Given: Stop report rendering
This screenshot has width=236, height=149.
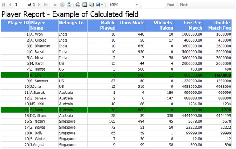Looking at the screenshot, I should (x=62, y=5).
